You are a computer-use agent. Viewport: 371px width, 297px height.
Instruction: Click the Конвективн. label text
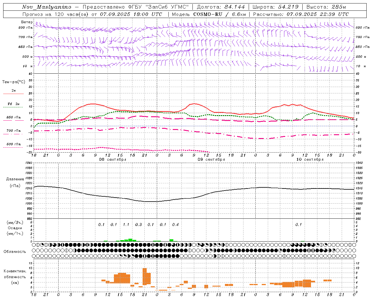[x=15, y=271]
